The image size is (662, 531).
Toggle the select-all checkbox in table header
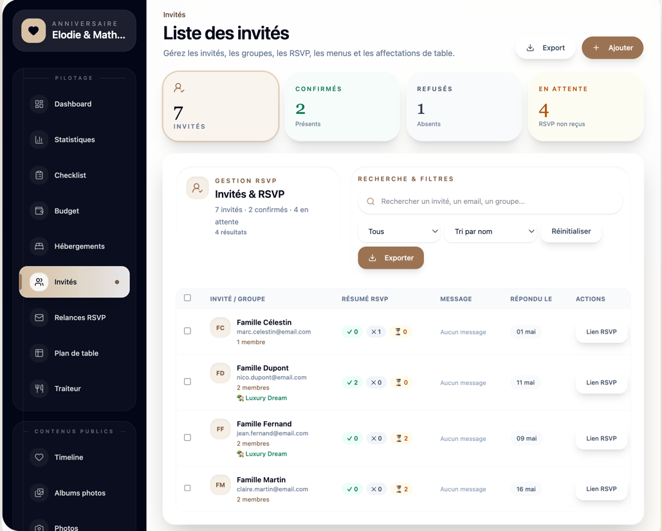pos(187,298)
